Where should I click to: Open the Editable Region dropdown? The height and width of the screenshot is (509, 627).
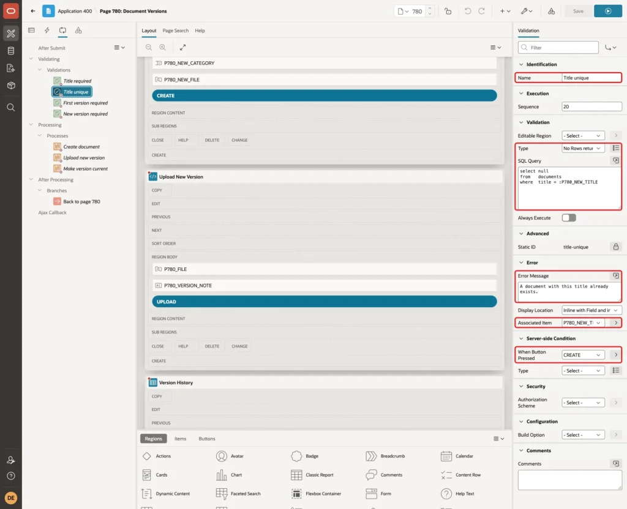click(582, 136)
